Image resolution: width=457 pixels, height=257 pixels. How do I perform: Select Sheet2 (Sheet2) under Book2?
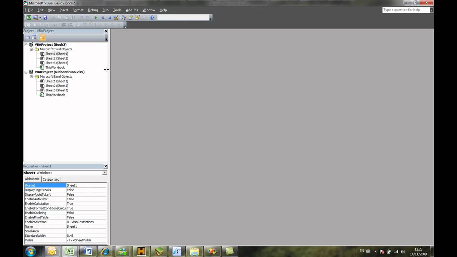click(x=56, y=58)
